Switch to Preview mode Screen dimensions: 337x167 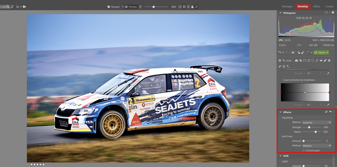[x=131, y=7]
